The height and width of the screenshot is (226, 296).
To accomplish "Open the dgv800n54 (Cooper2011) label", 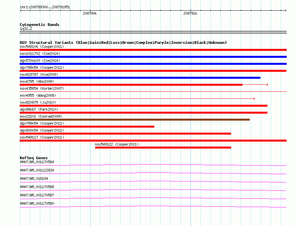I will tap(42, 130).
